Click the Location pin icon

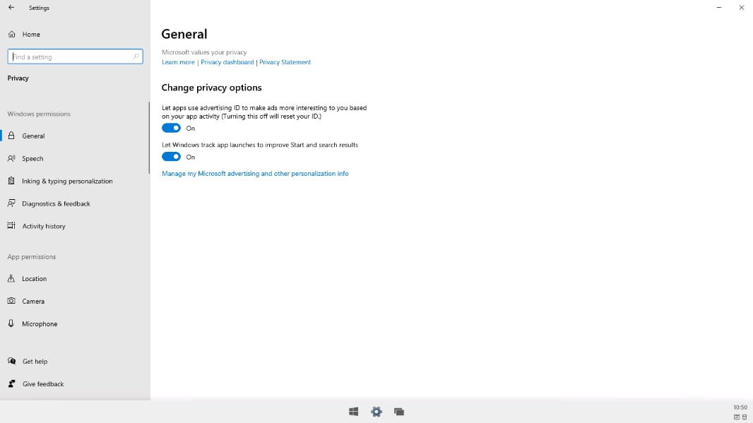click(x=11, y=278)
